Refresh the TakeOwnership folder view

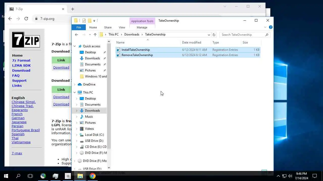click(214, 35)
